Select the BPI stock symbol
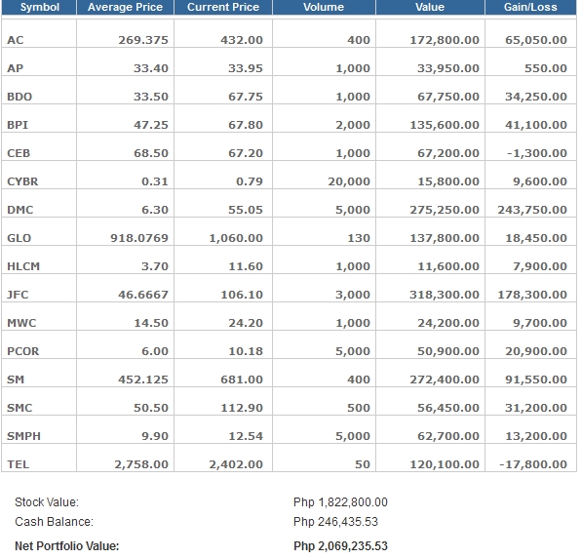This screenshot has height=559, width=581. click(x=18, y=125)
